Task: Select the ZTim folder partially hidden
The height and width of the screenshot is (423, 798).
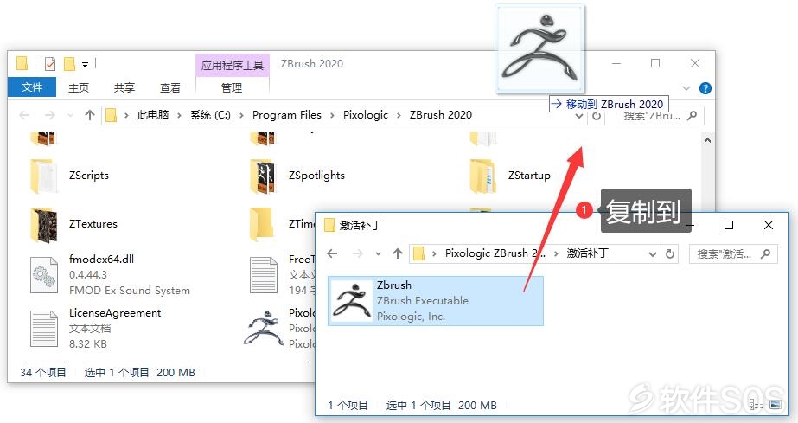Action: 281,224
